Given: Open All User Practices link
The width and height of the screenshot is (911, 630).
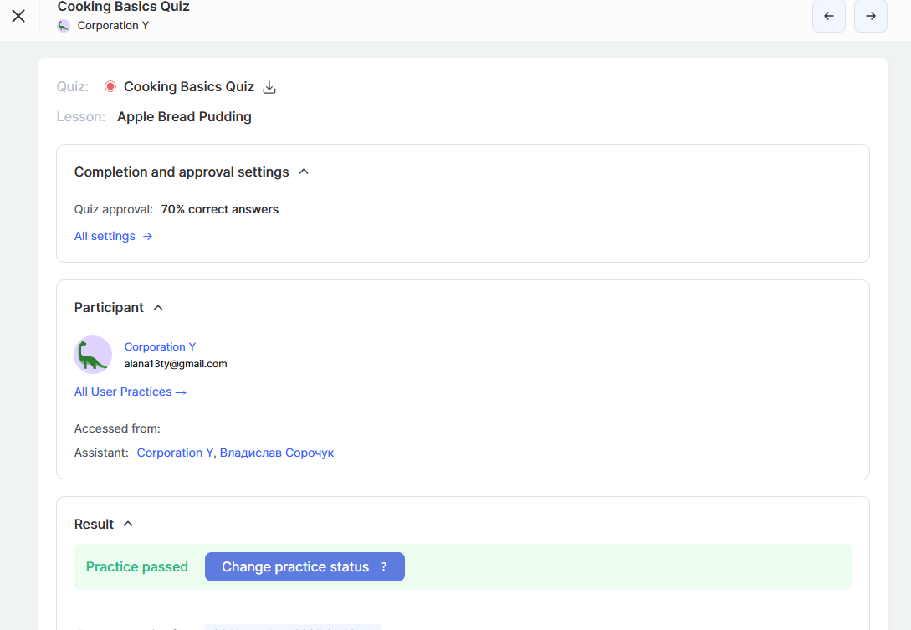Looking at the screenshot, I should [131, 392].
